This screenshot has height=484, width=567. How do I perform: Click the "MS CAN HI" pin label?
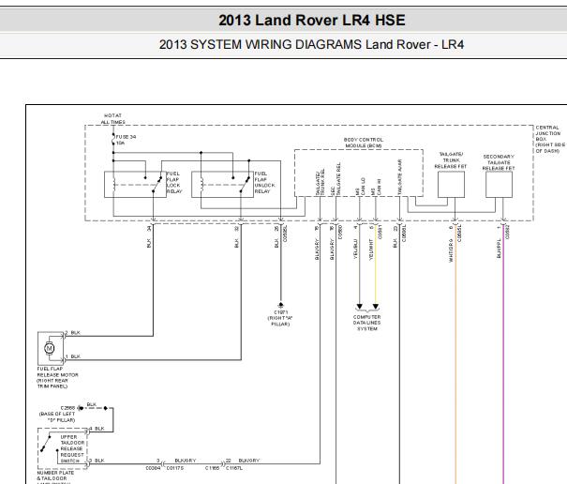click(376, 188)
